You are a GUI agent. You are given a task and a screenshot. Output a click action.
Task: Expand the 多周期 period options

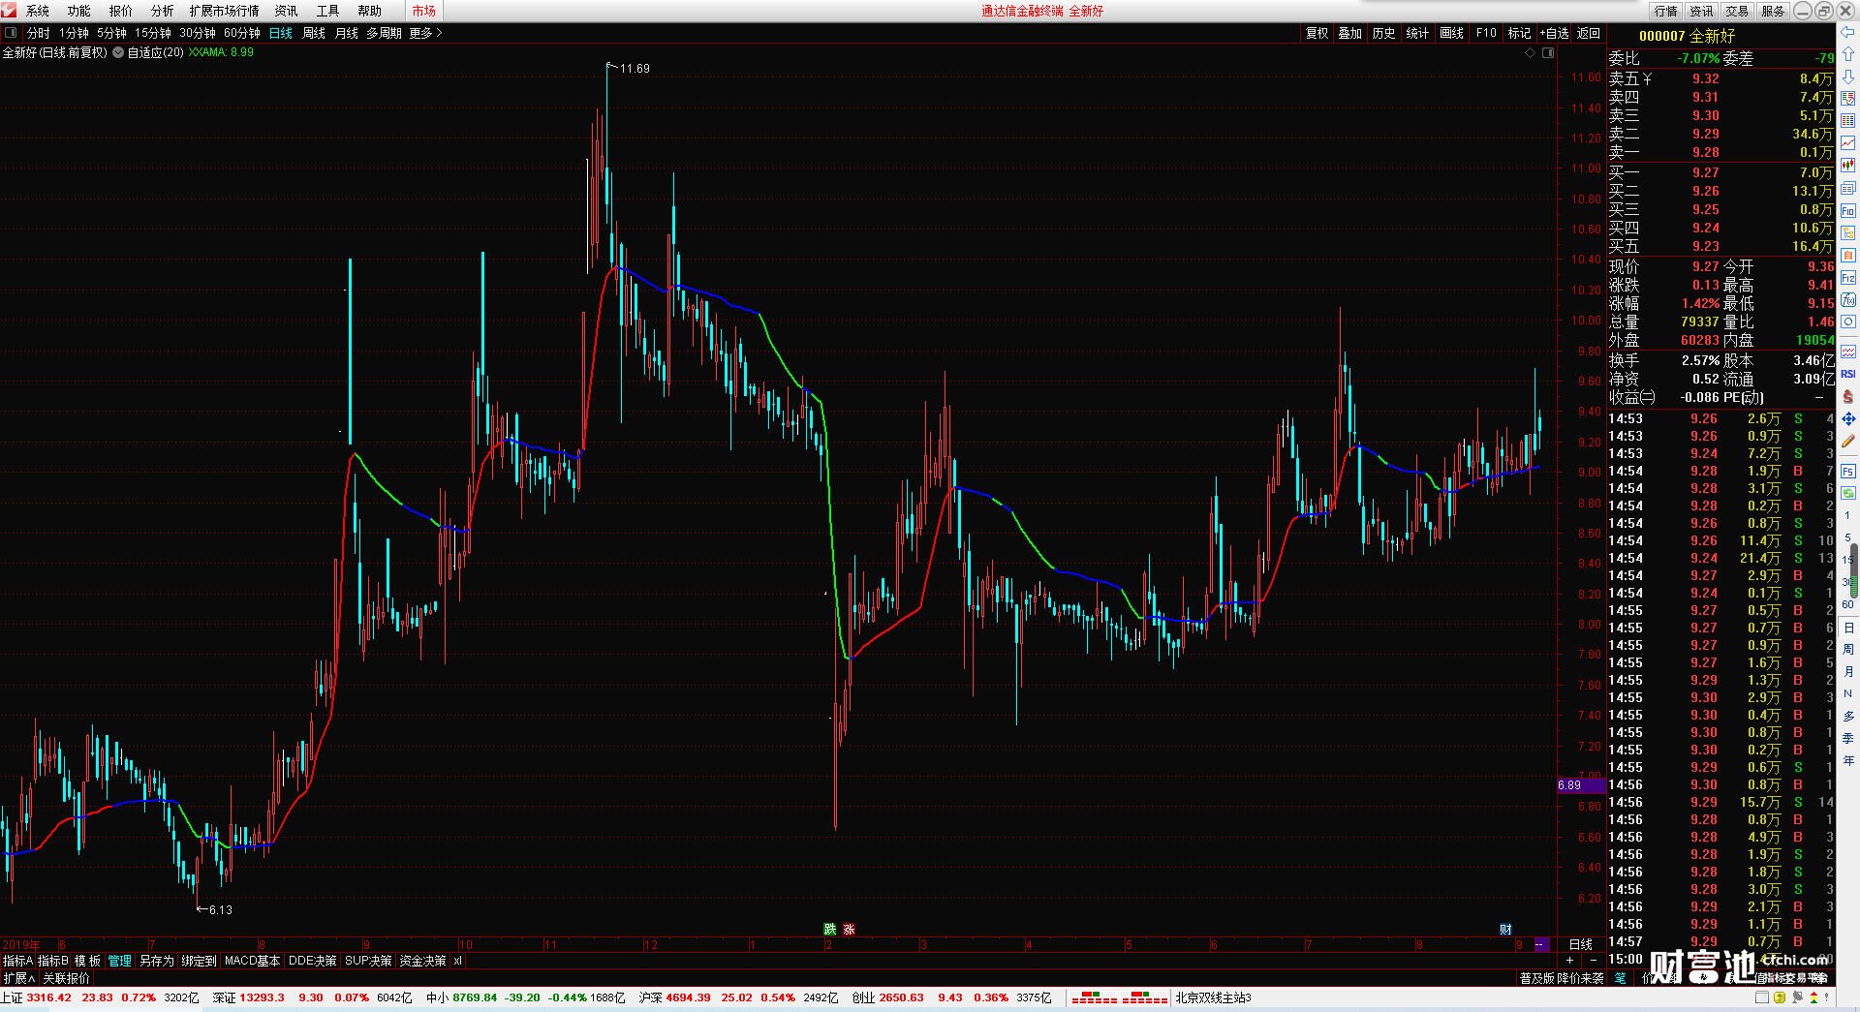384,33
